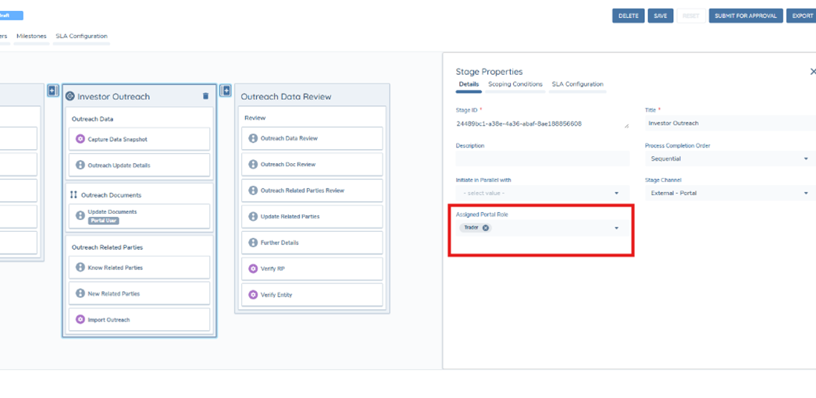Switch to the Scoping Conditions tab

pos(515,84)
